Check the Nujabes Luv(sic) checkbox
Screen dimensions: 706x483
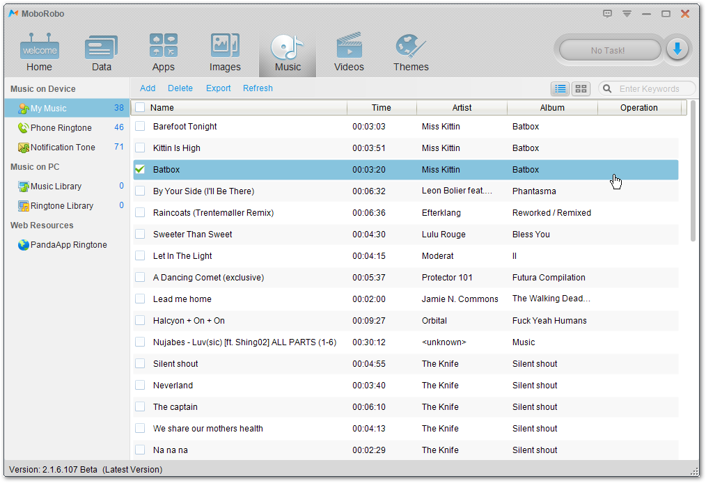point(140,342)
